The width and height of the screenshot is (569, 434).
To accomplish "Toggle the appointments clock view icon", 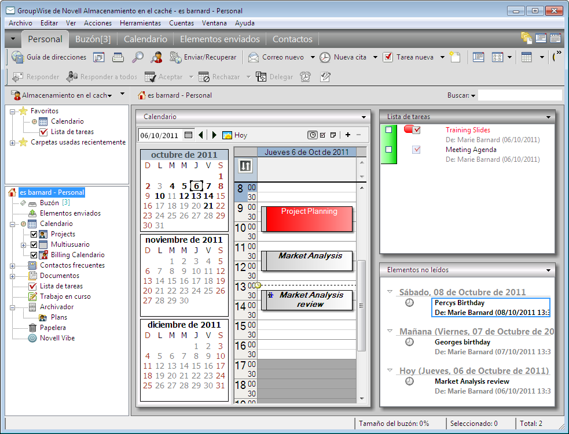I will coord(312,135).
